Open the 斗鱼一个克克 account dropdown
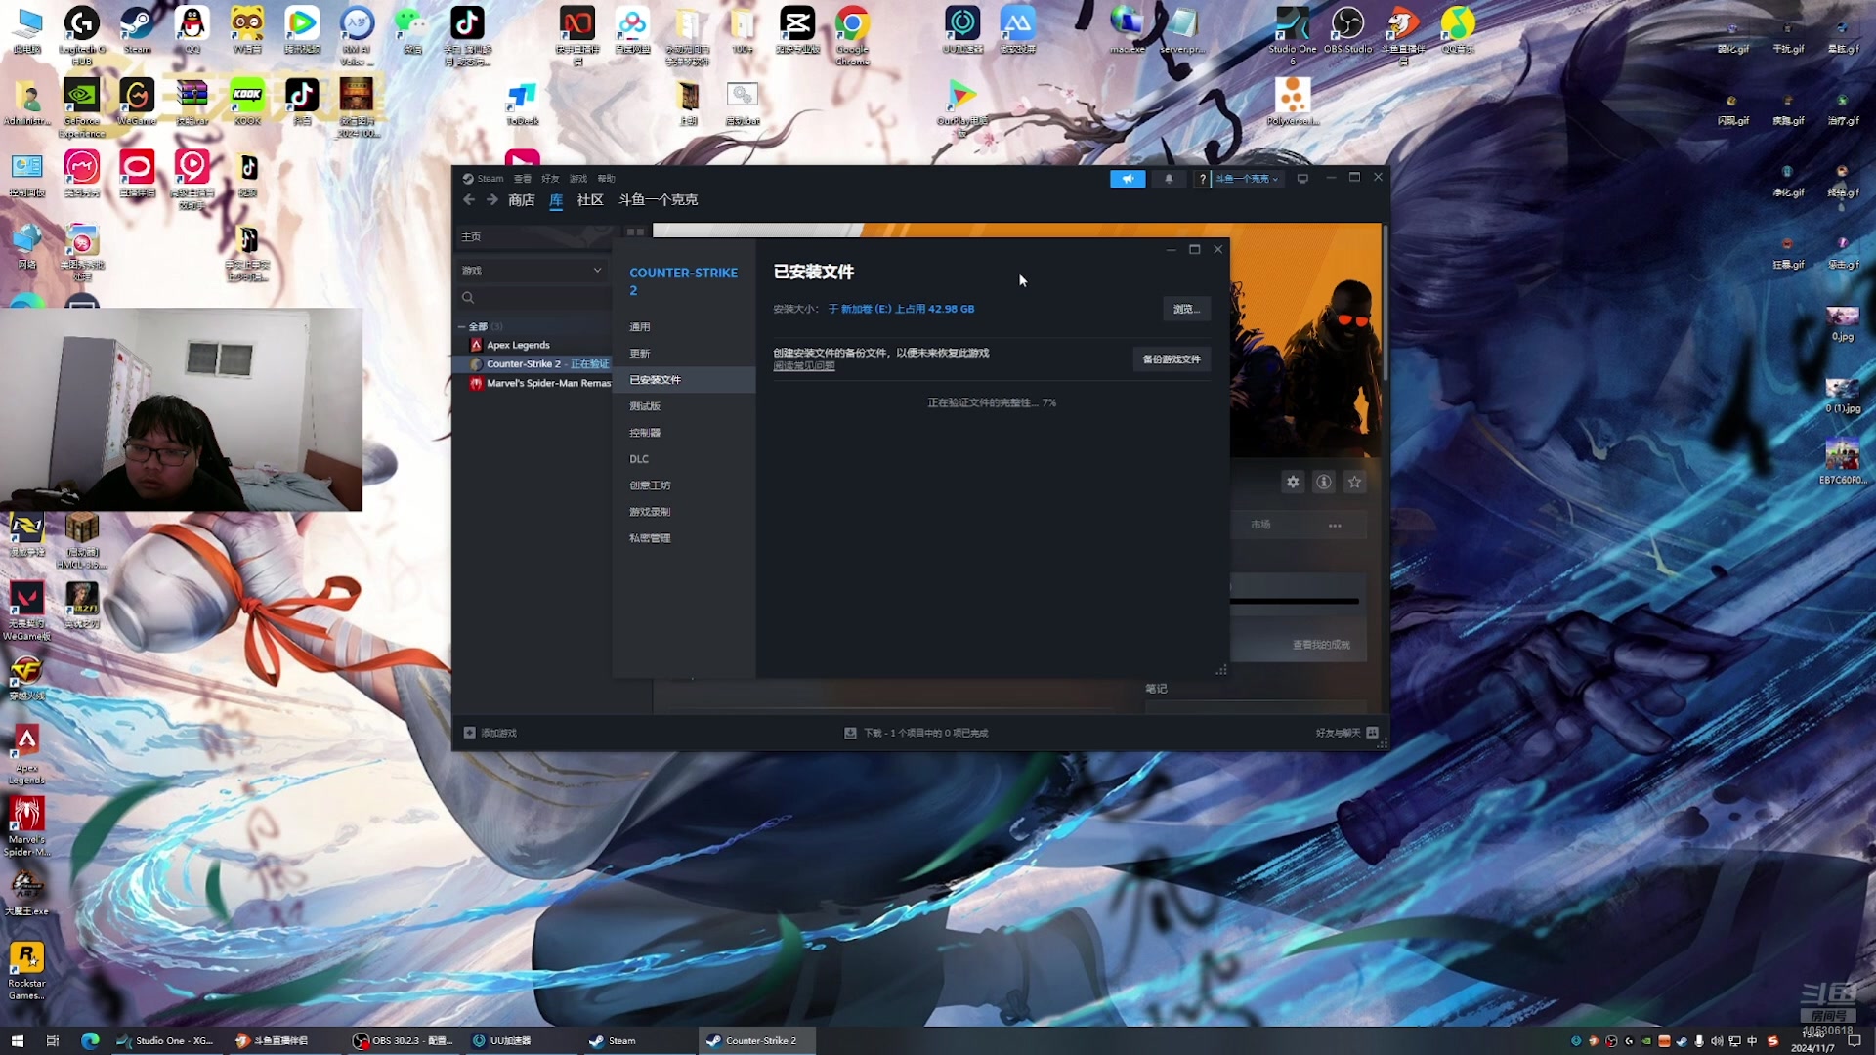The image size is (1876, 1055). coord(1247,179)
